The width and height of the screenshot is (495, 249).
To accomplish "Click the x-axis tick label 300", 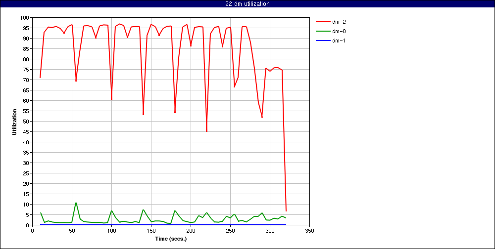I will point(270,231).
